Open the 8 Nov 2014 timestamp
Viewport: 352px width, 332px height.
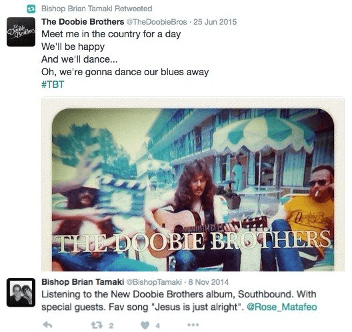(x=209, y=282)
